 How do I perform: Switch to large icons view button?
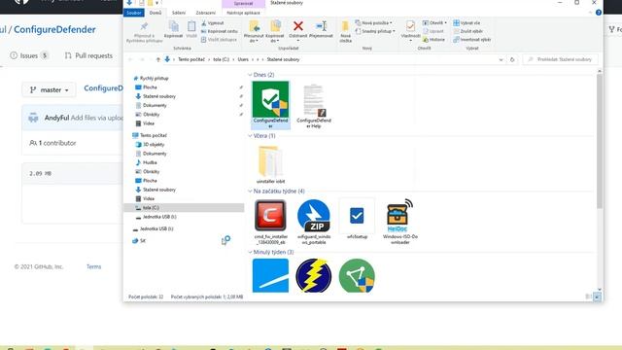597,297
